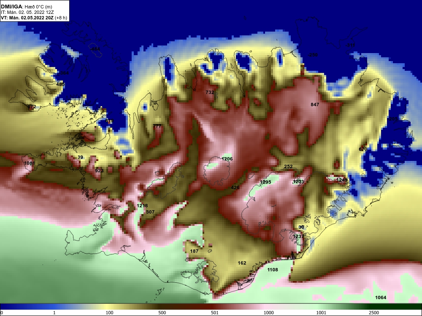The width and height of the screenshot is (422, 316).
Task: Click the 1206 height value on the map
Action: [x=227, y=159]
